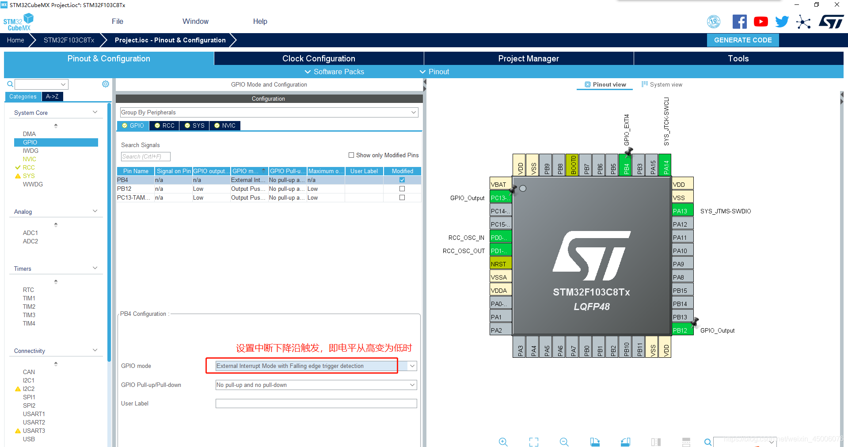Click the ST logo in the header
Screen dimensions: 848x447
[x=831, y=22]
